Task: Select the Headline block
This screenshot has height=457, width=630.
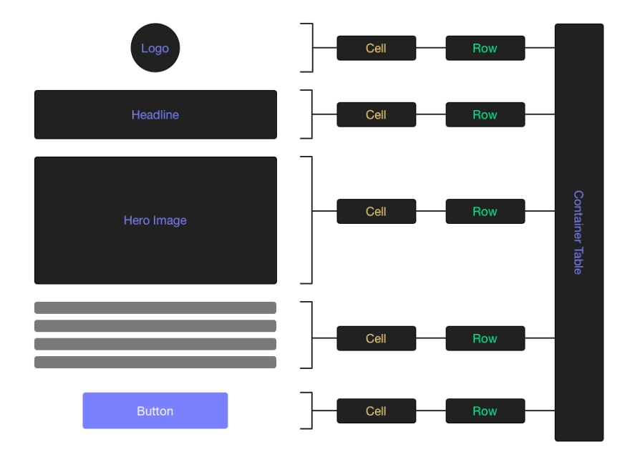Action: pos(155,114)
